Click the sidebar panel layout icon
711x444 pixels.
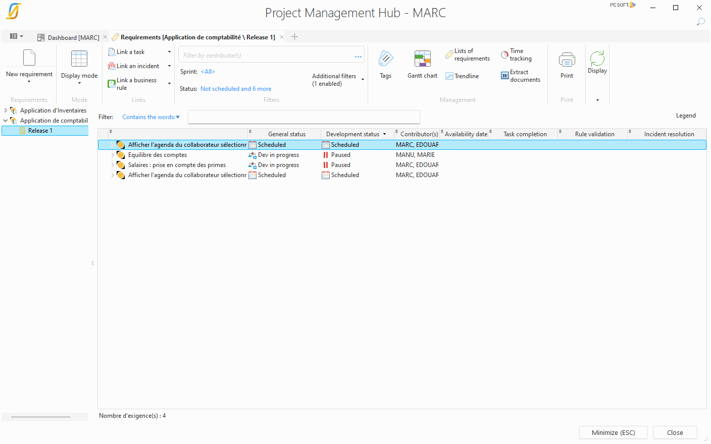[14, 36]
